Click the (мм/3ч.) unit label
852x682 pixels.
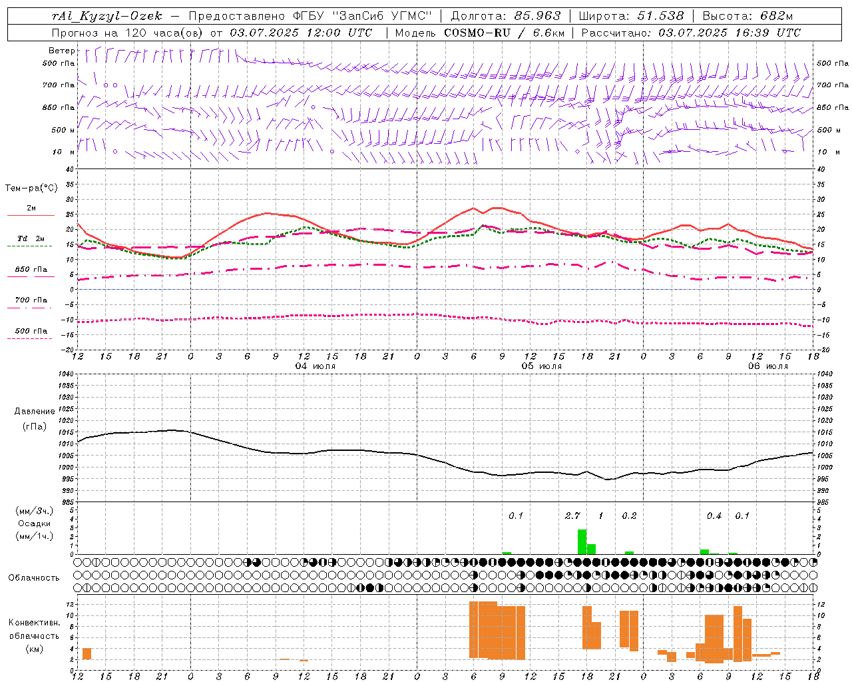pos(35,511)
